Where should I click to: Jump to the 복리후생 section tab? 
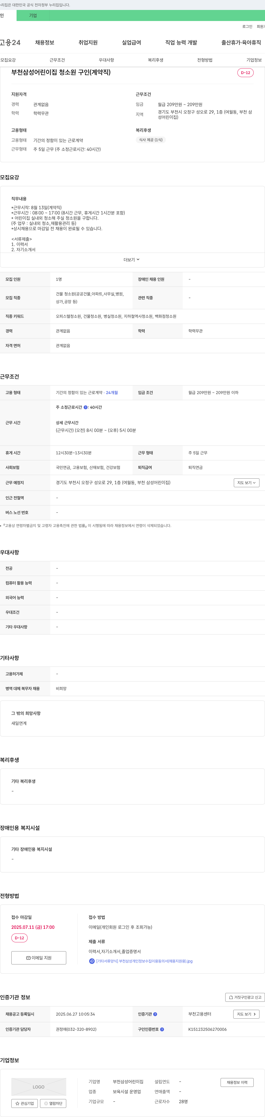point(155,60)
